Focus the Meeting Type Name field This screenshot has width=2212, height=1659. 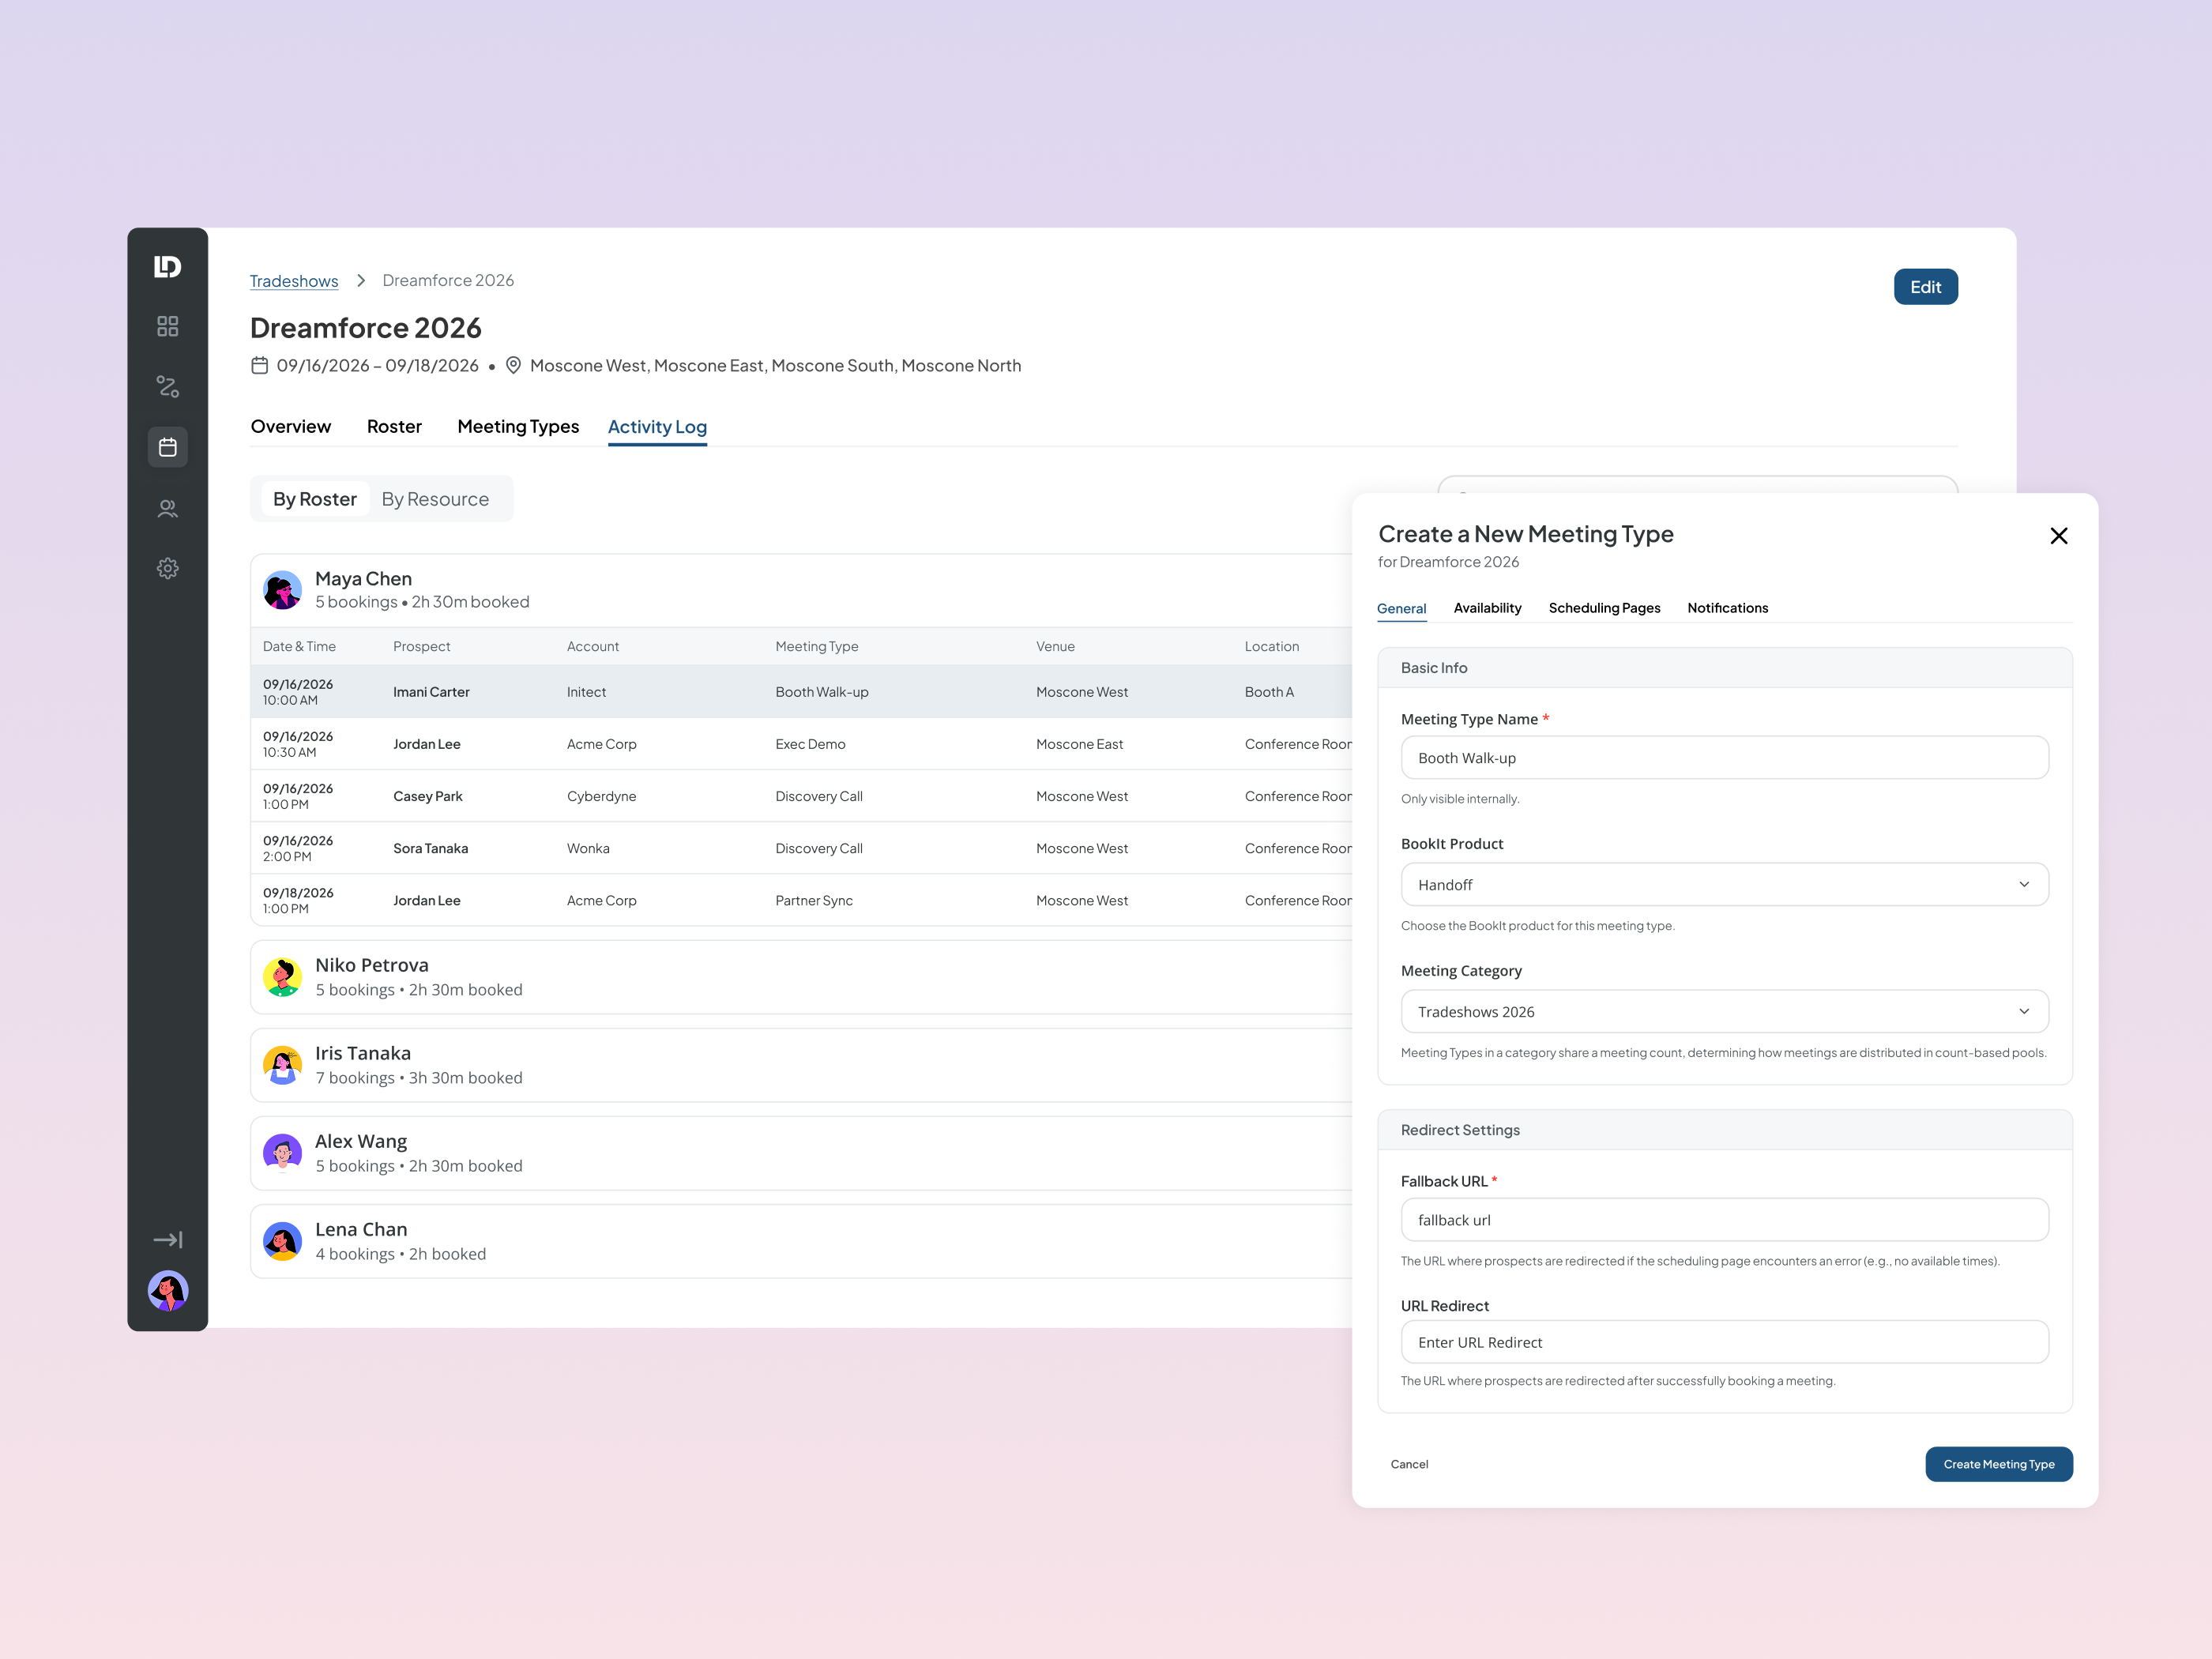coord(1724,758)
